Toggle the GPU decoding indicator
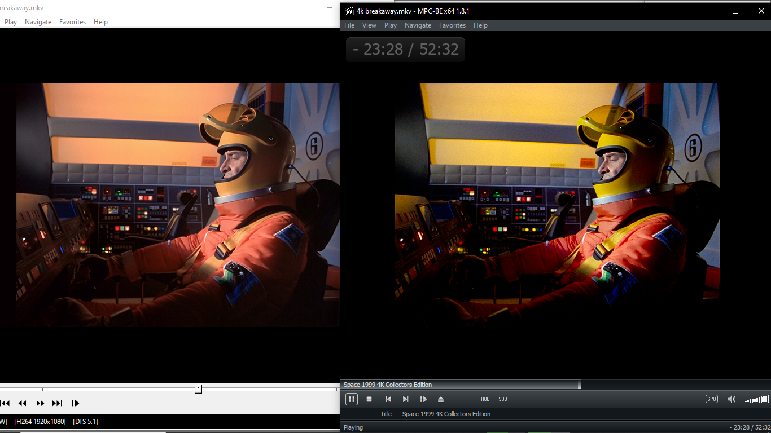This screenshot has height=433, width=771. coord(712,399)
